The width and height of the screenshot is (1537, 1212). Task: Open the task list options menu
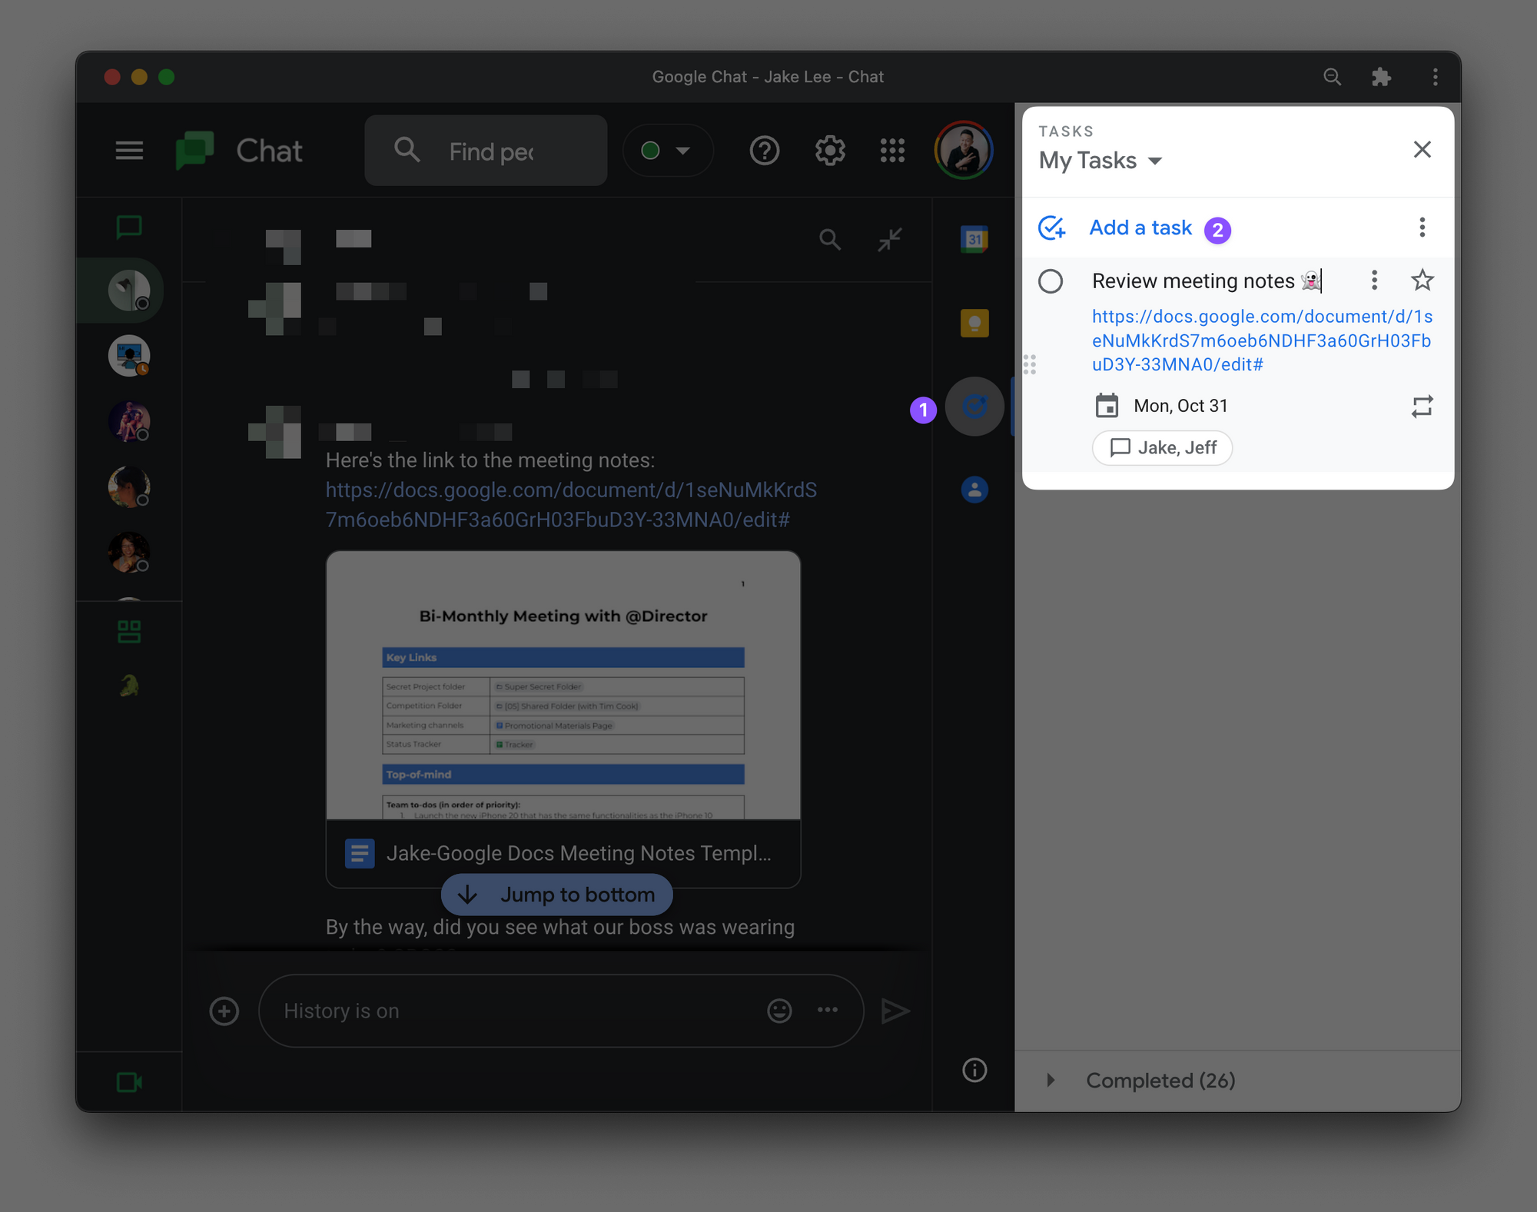point(1422,227)
